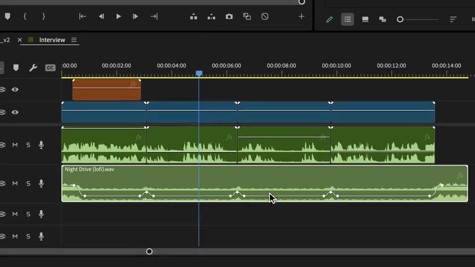
Task: Mute the bottom empty audio track
Action: pos(15,236)
